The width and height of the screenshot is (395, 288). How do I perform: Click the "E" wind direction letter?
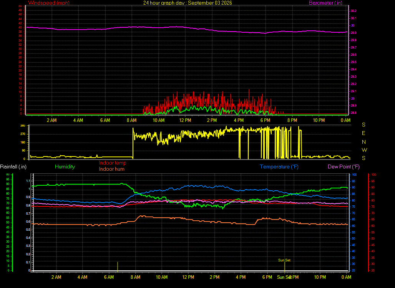point(363,133)
